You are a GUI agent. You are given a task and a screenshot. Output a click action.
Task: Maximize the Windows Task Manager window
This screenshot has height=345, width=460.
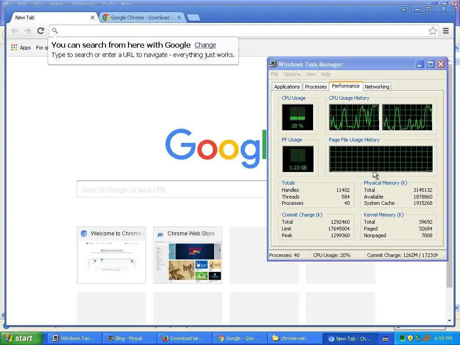[x=430, y=64]
